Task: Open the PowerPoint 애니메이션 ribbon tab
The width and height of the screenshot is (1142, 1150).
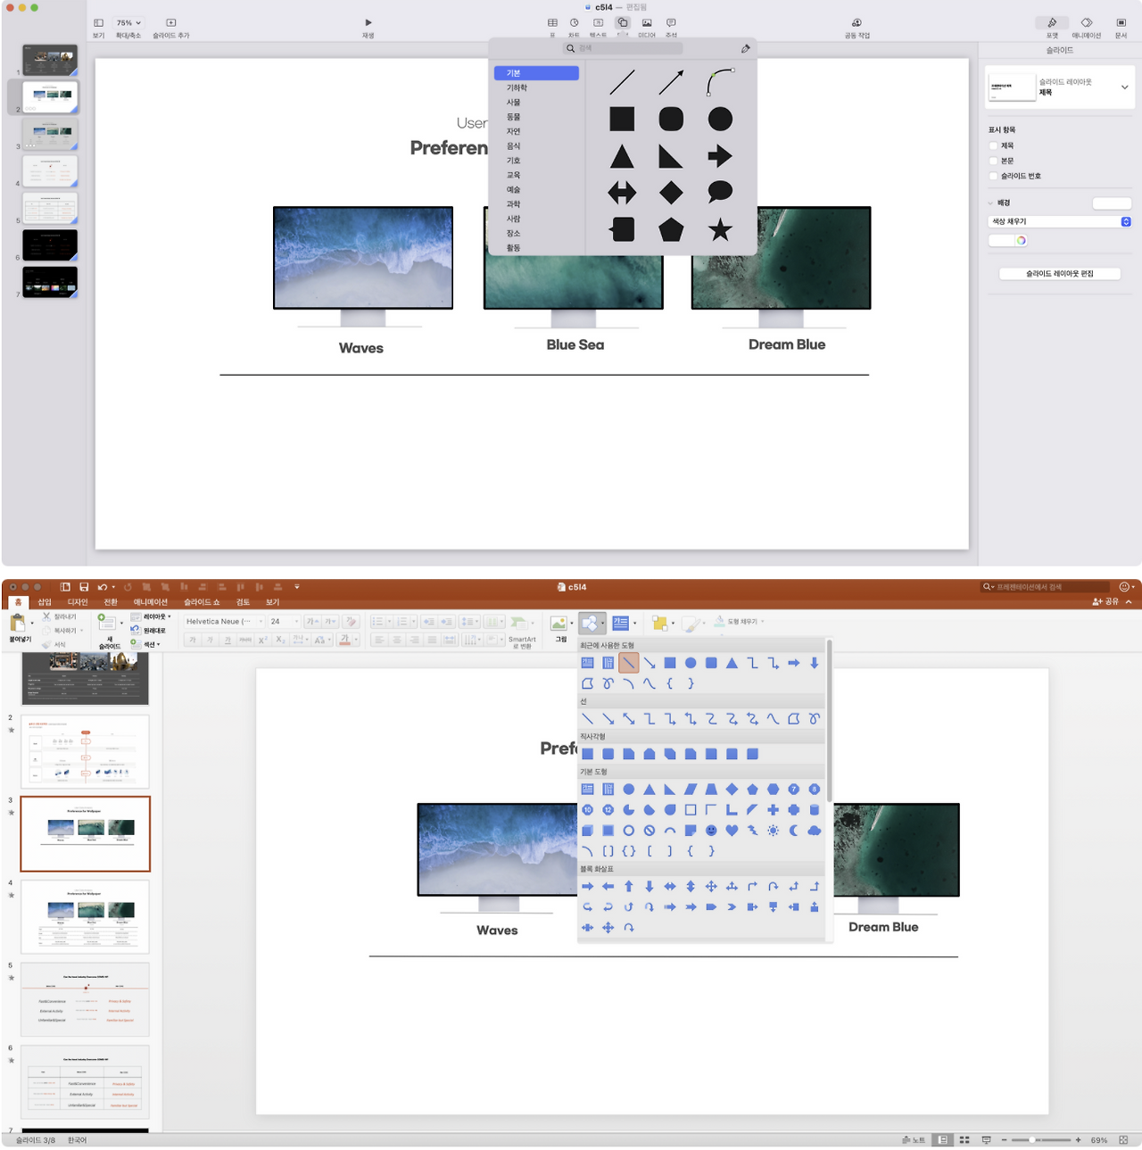Action: coord(151,602)
